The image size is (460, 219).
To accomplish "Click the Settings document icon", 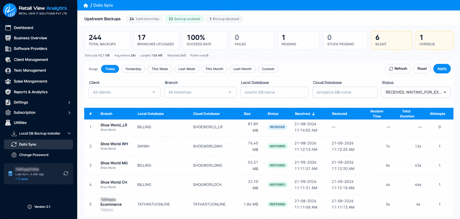I will point(8,102).
